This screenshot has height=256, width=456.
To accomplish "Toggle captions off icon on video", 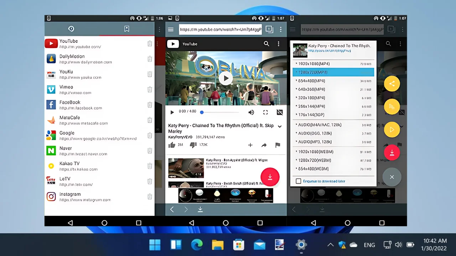I will (280, 112).
